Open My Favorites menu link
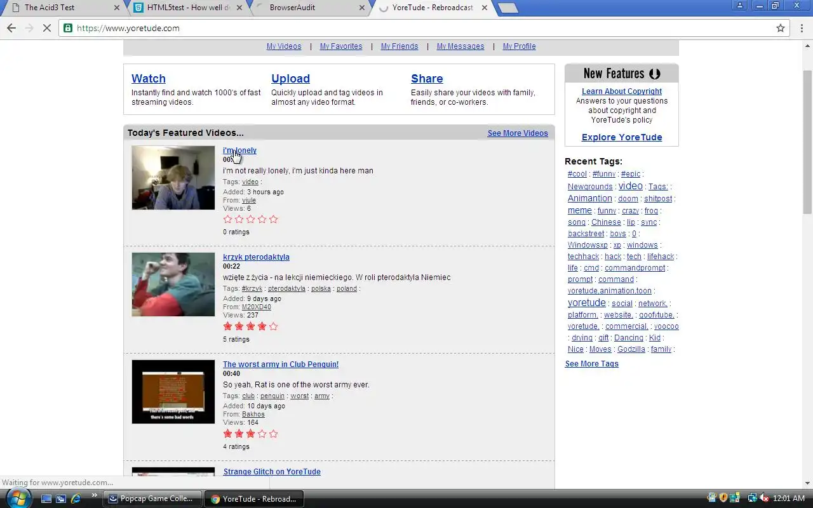The image size is (813, 508). click(341, 46)
